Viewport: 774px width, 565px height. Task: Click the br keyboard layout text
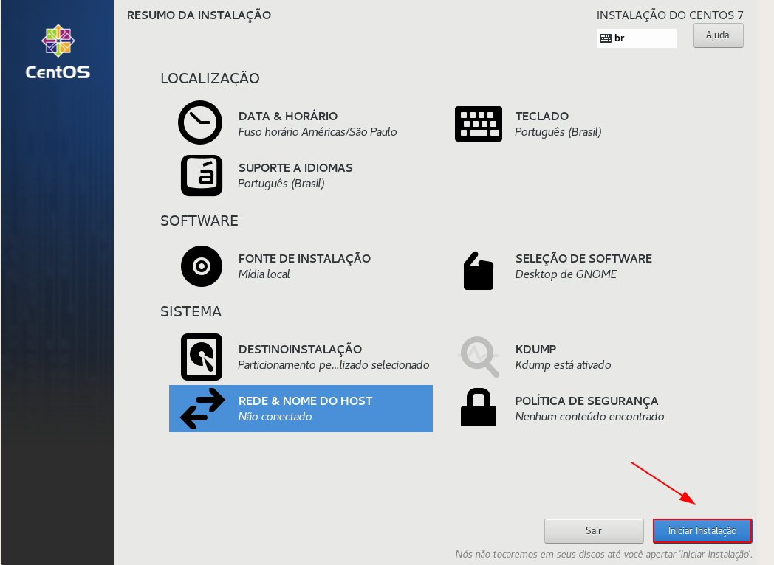click(x=620, y=38)
